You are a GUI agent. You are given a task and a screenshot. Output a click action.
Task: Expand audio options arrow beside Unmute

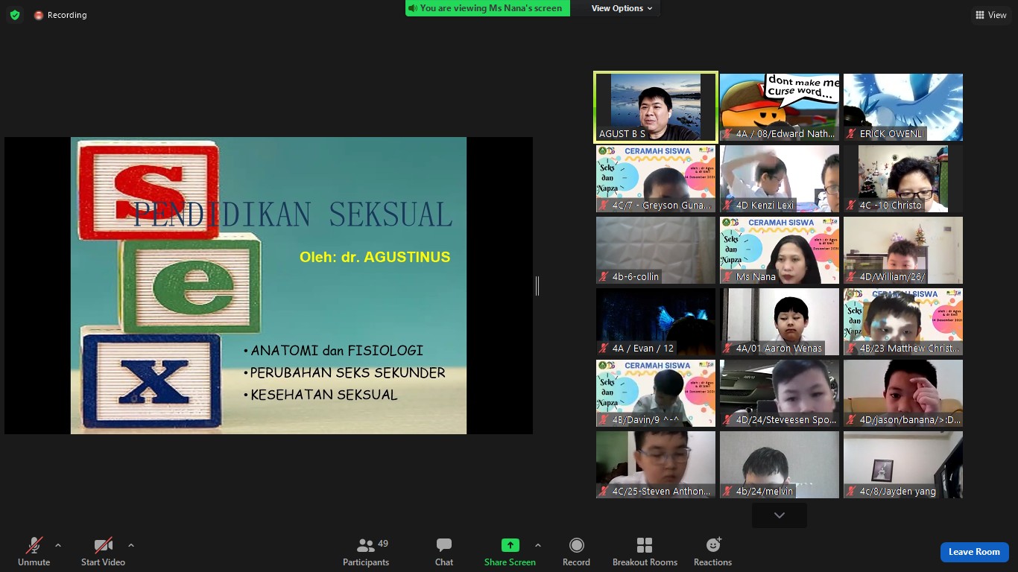58,545
